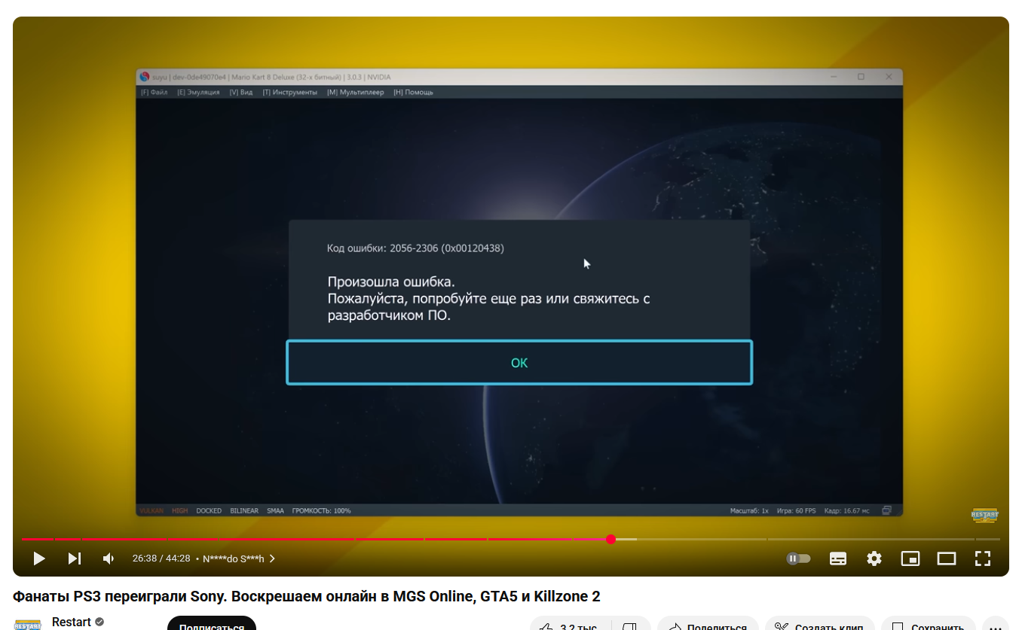Toggle the autoplay switch

(798, 558)
